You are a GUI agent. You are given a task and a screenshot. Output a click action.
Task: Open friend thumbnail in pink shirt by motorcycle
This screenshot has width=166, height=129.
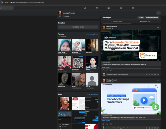pyautogui.click(x=65, y=62)
